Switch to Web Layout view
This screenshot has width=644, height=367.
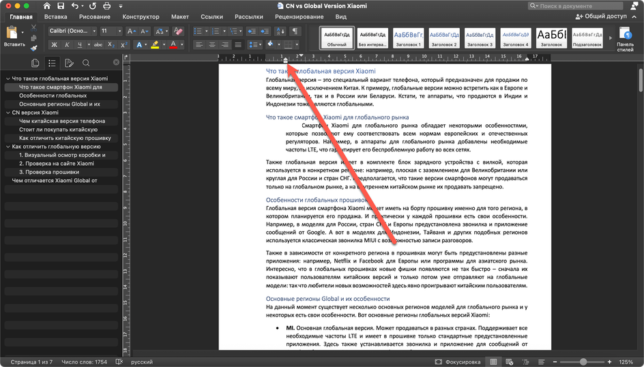(x=510, y=362)
